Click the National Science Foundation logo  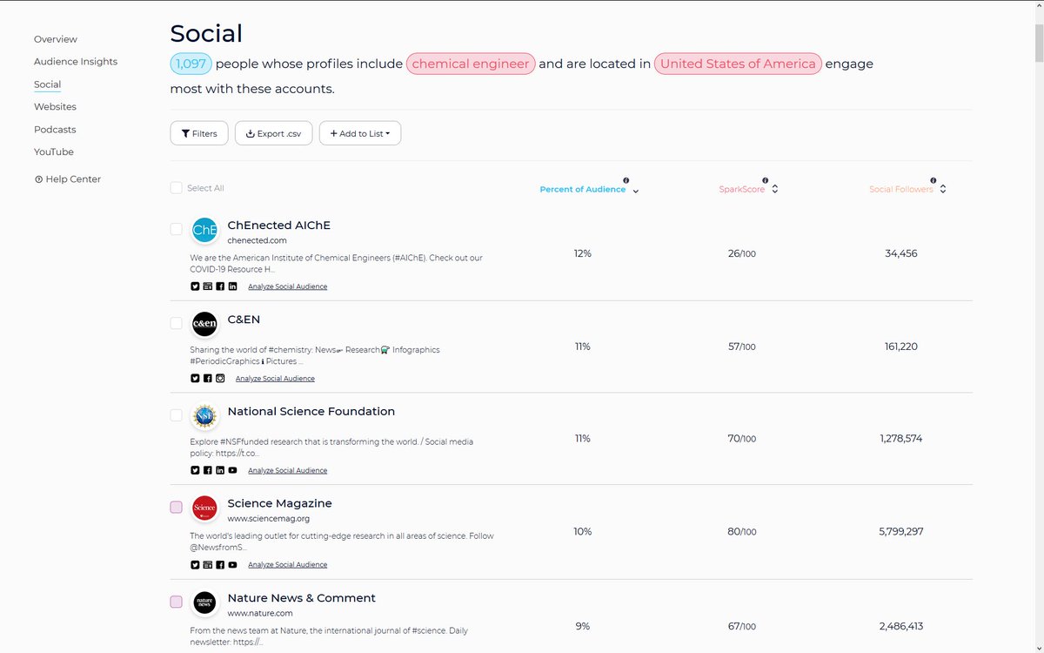[204, 416]
